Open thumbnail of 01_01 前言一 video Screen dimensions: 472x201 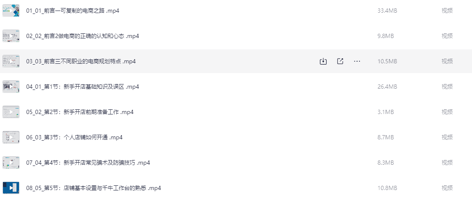click(11, 11)
